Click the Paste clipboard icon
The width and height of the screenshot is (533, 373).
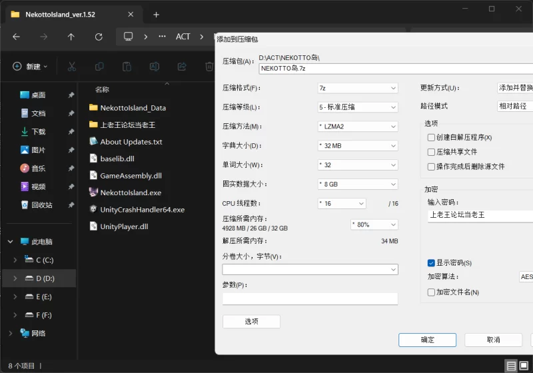tap(127, 66)
